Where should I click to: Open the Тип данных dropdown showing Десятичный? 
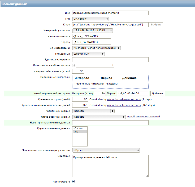[89, 54]
